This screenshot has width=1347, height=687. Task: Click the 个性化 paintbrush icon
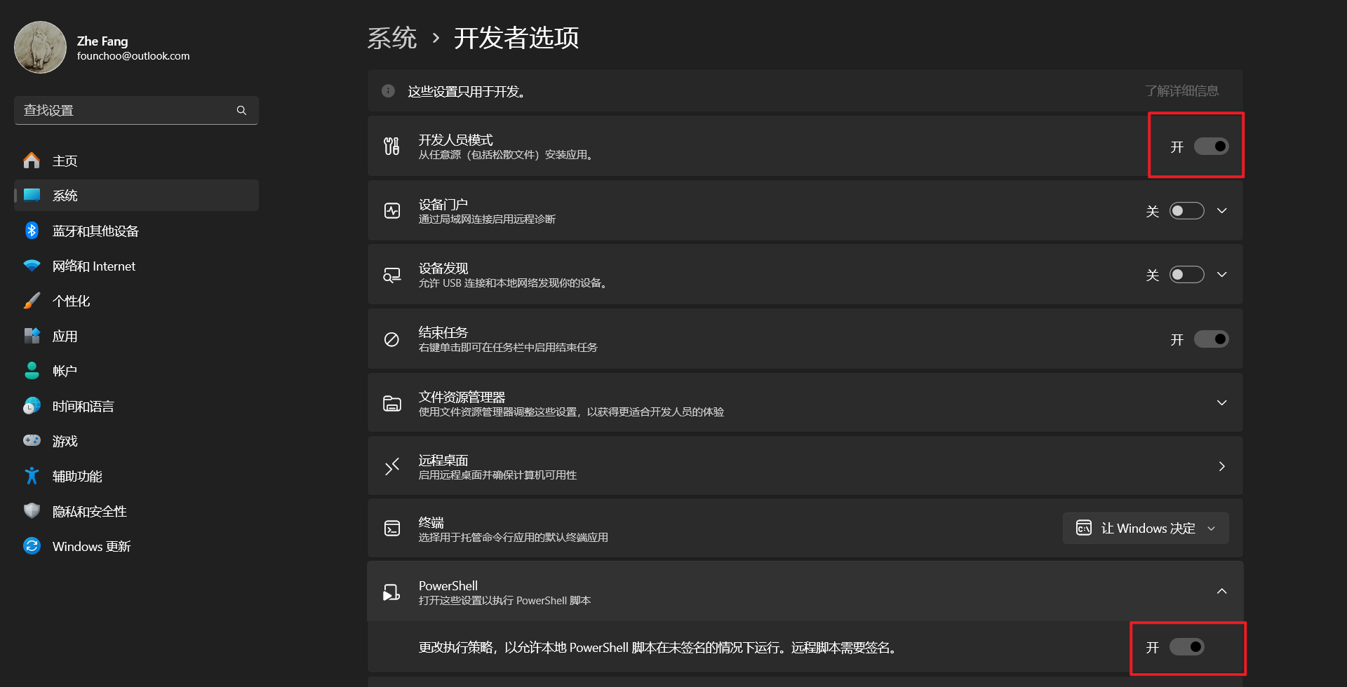coord(32,301)
